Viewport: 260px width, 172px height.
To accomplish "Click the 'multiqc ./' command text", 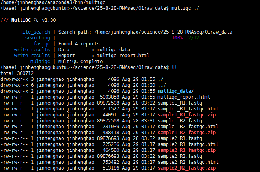I will 185,8.
